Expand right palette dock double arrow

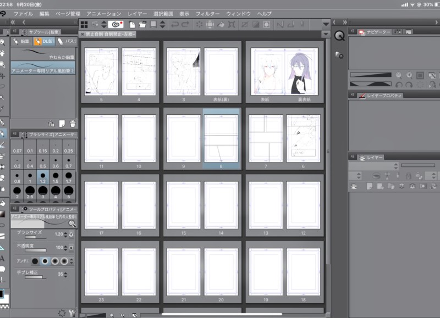click(x=345, y=22)
